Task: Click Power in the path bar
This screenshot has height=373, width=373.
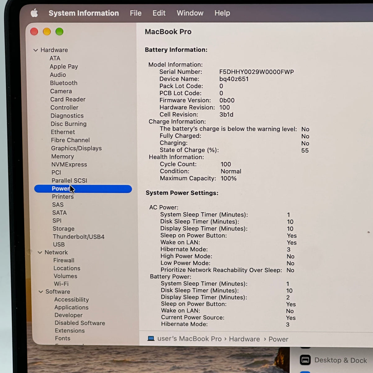Action: [x=279, y=339]
